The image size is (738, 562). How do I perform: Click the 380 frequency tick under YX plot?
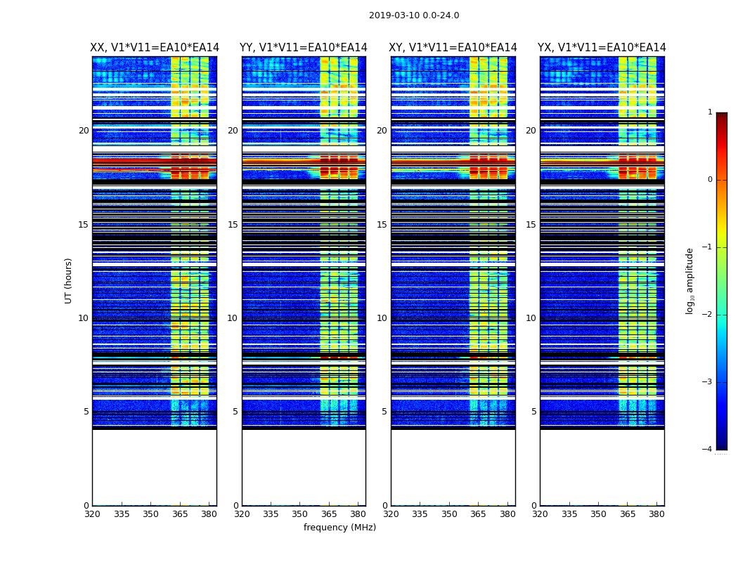(656, 514)
